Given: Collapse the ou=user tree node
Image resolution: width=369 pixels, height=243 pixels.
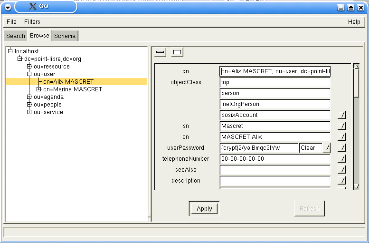Looking at the screenshot, I should click(x=29, y=74).
